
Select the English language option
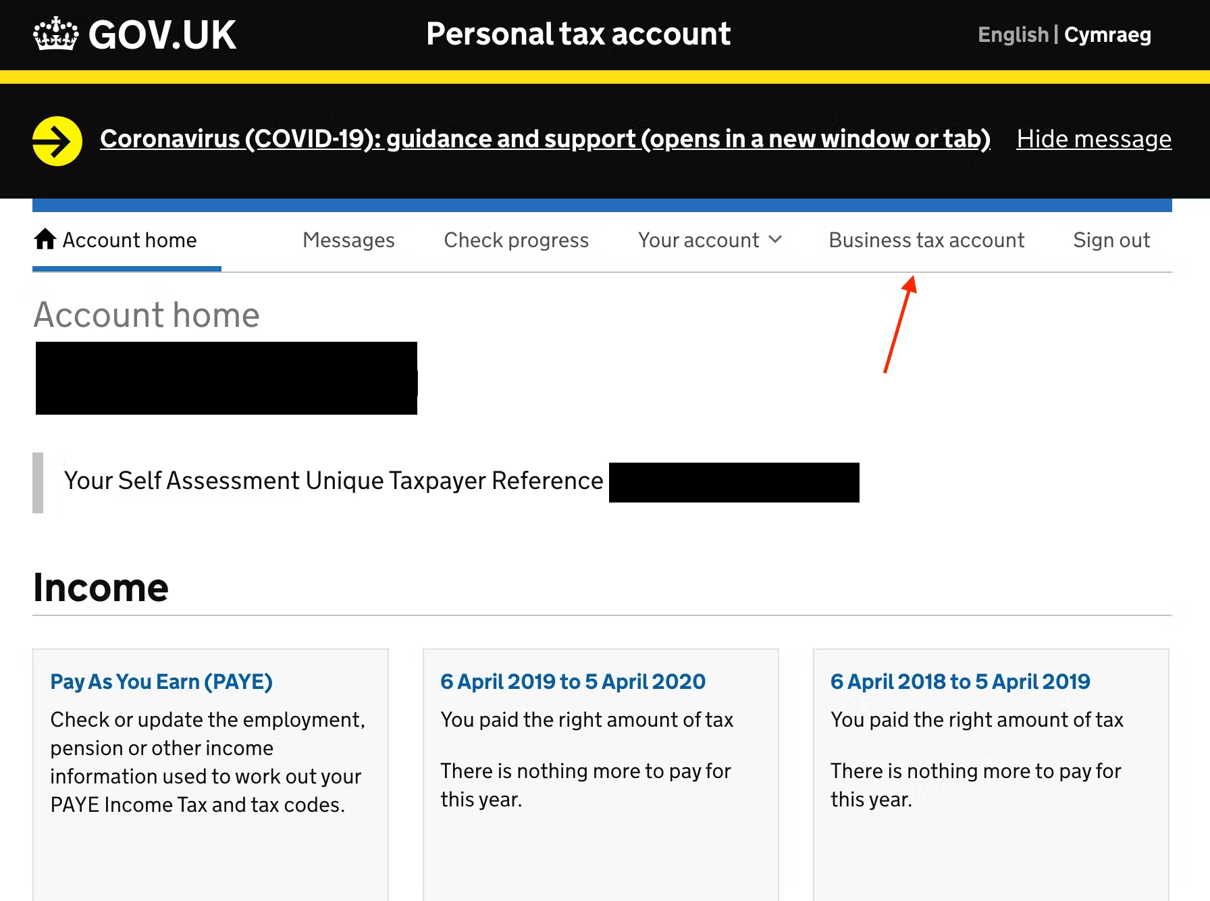1013,34
